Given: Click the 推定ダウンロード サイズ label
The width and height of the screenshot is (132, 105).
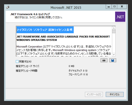Looking at the screenshot, I should 28,66.
